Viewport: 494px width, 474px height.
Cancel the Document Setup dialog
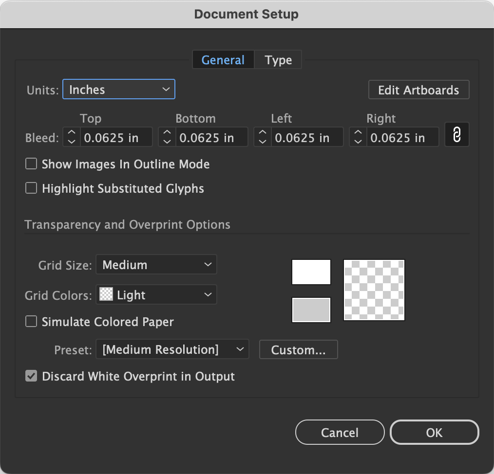pos(340,432)
